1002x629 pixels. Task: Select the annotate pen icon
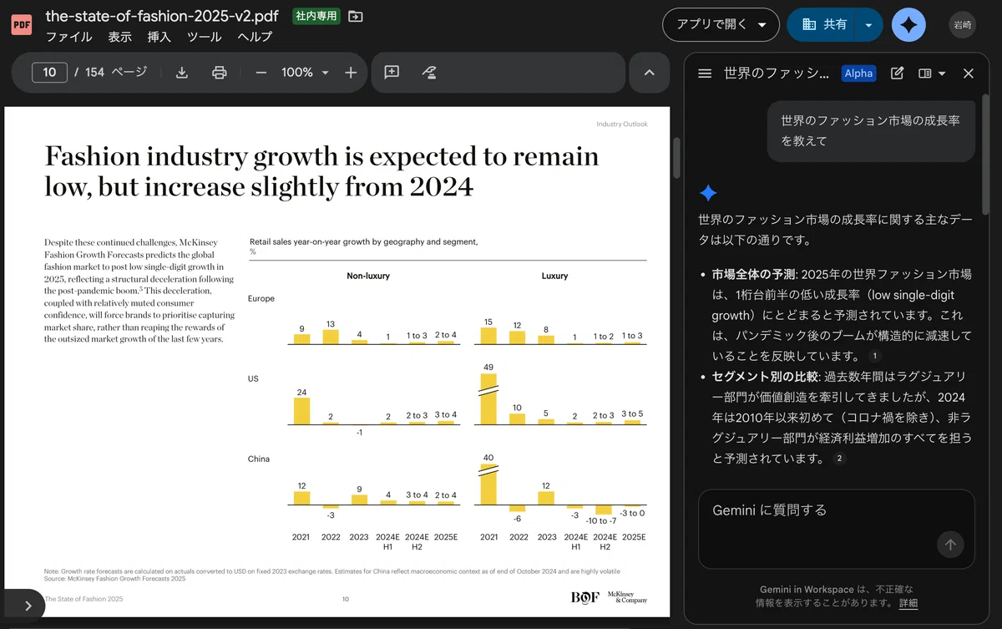429,73
